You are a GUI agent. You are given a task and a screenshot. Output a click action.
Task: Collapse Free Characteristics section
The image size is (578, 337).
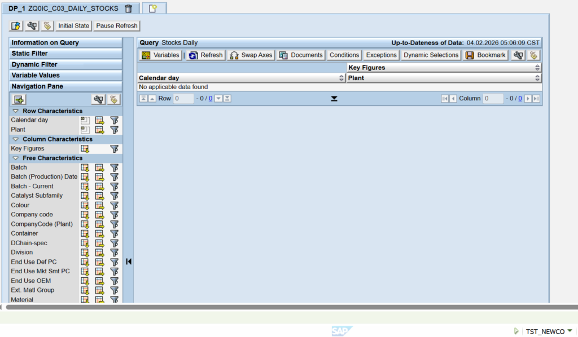(x=16, y=158)
